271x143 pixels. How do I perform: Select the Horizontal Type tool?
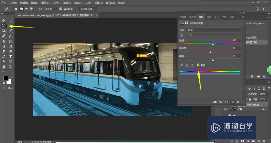10,56
